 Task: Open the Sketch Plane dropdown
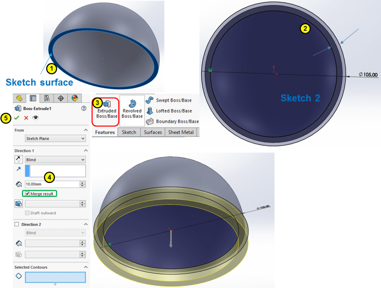pyautogui.click(x=55, y=138)
